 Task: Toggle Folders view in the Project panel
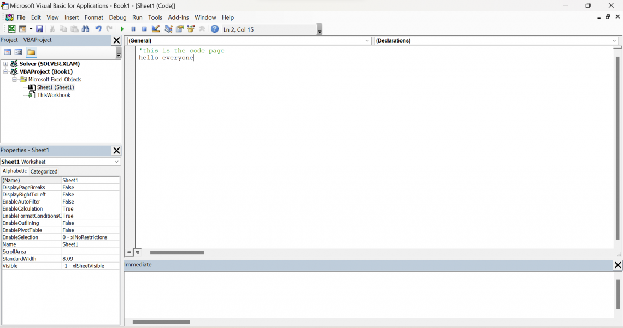point(31,52)
